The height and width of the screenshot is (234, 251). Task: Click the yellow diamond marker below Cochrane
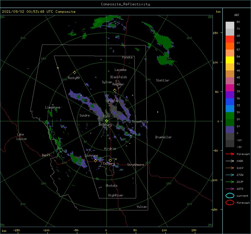click(95, 161)
